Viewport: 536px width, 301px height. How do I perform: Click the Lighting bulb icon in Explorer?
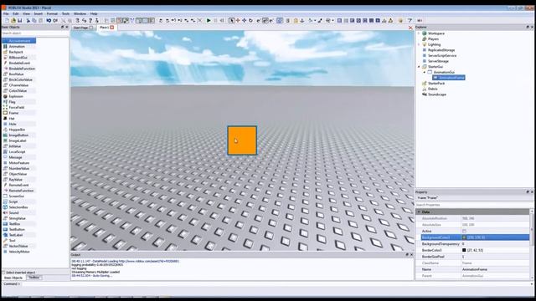pos(425,44)
